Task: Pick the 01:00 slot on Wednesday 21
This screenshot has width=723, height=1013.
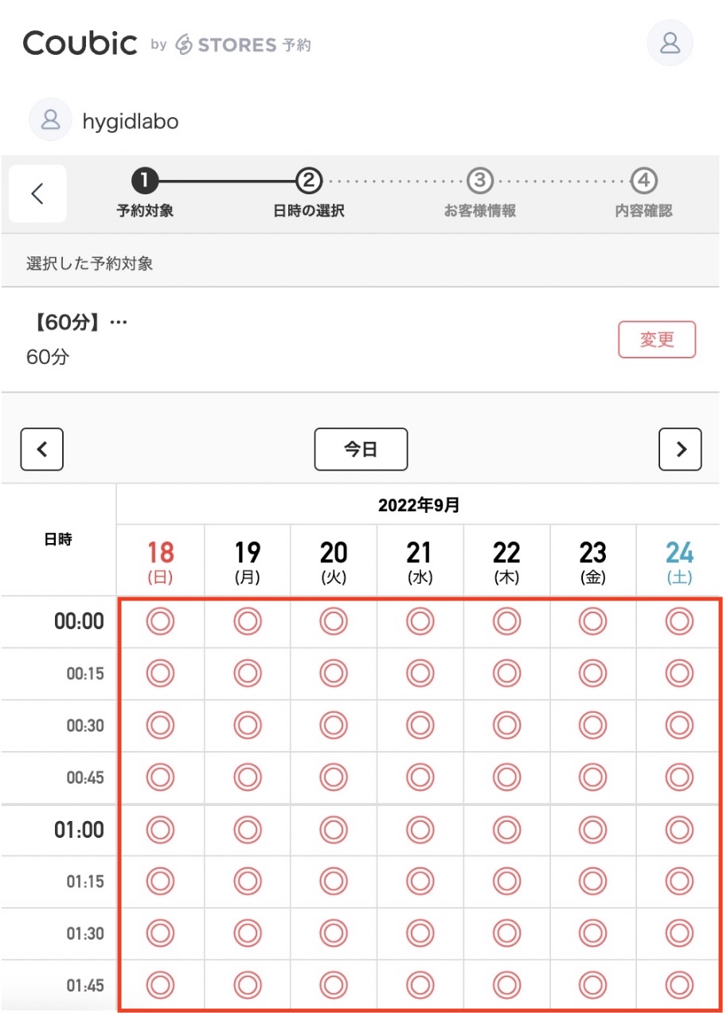Action: click(x=420, y=830)
